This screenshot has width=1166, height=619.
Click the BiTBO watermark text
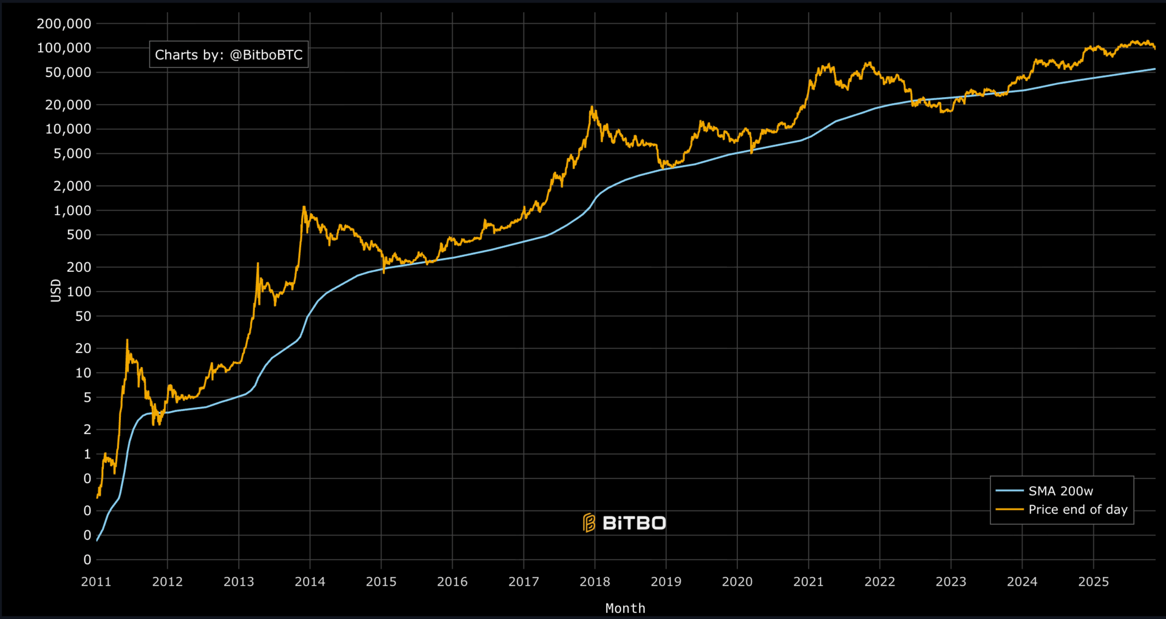(x=634, y=523)
